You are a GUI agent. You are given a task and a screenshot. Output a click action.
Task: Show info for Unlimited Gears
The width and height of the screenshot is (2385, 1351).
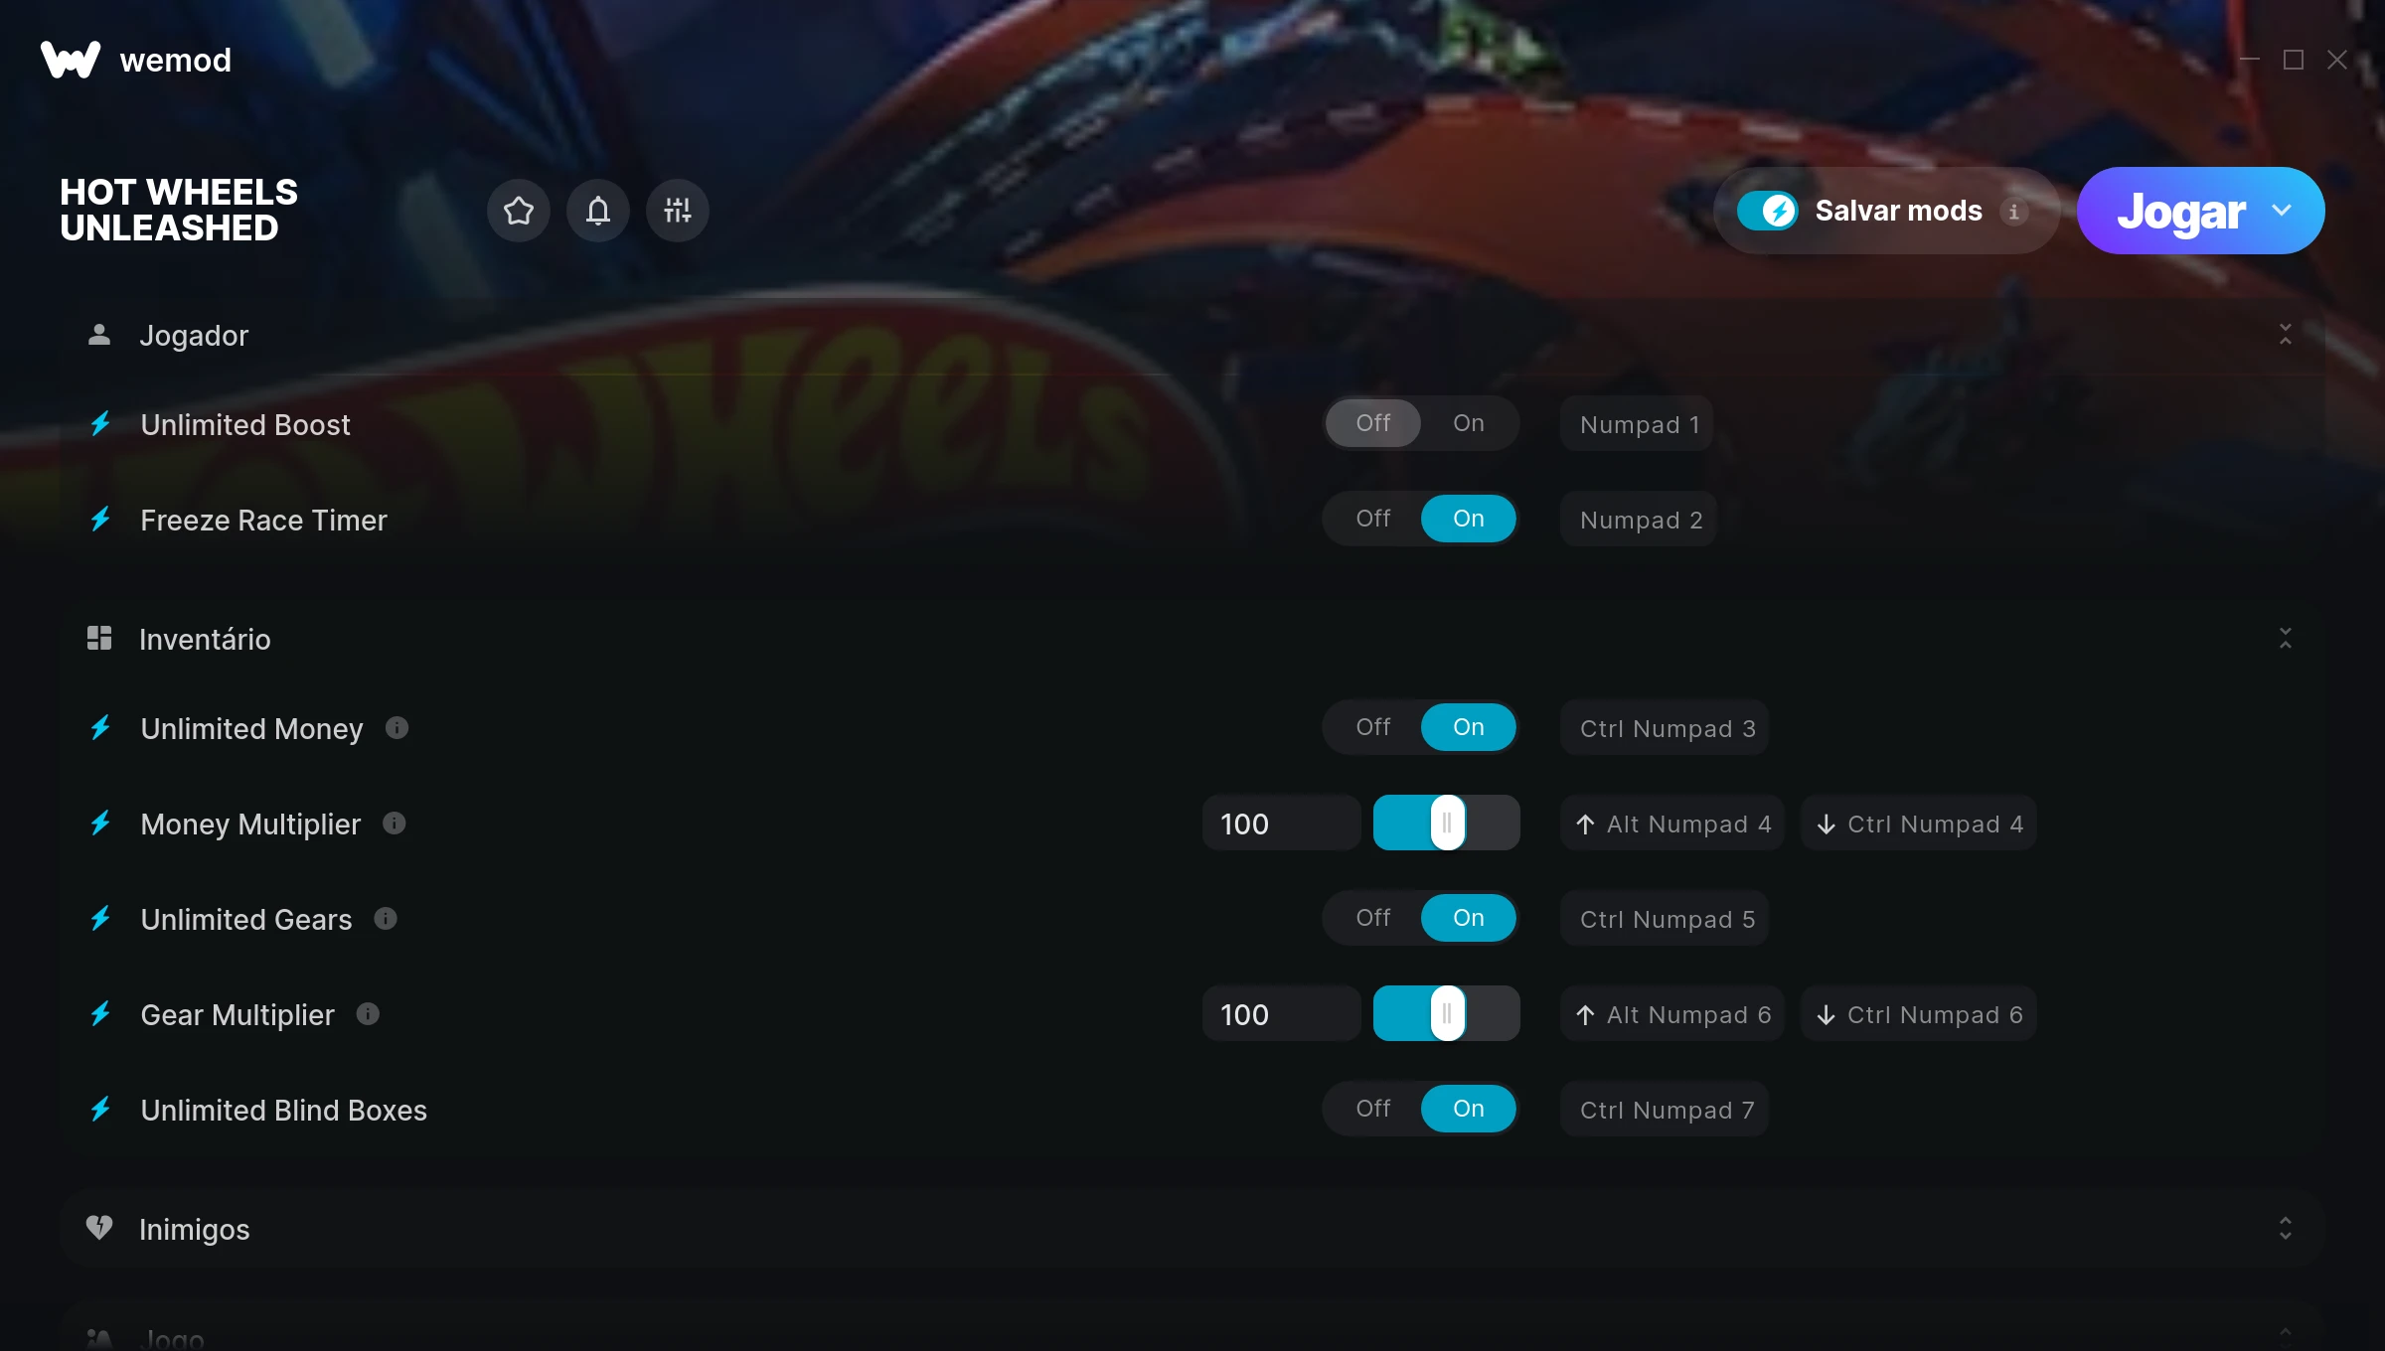click(x=386, y=919)
